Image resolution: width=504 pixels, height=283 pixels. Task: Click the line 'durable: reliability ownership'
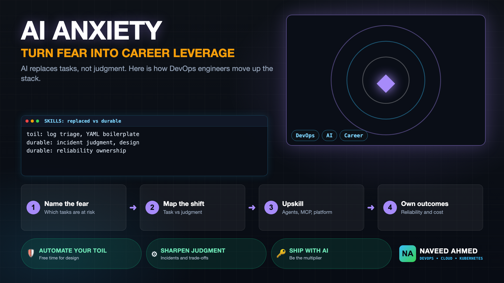pyautogui.click(x=76, y=151)
